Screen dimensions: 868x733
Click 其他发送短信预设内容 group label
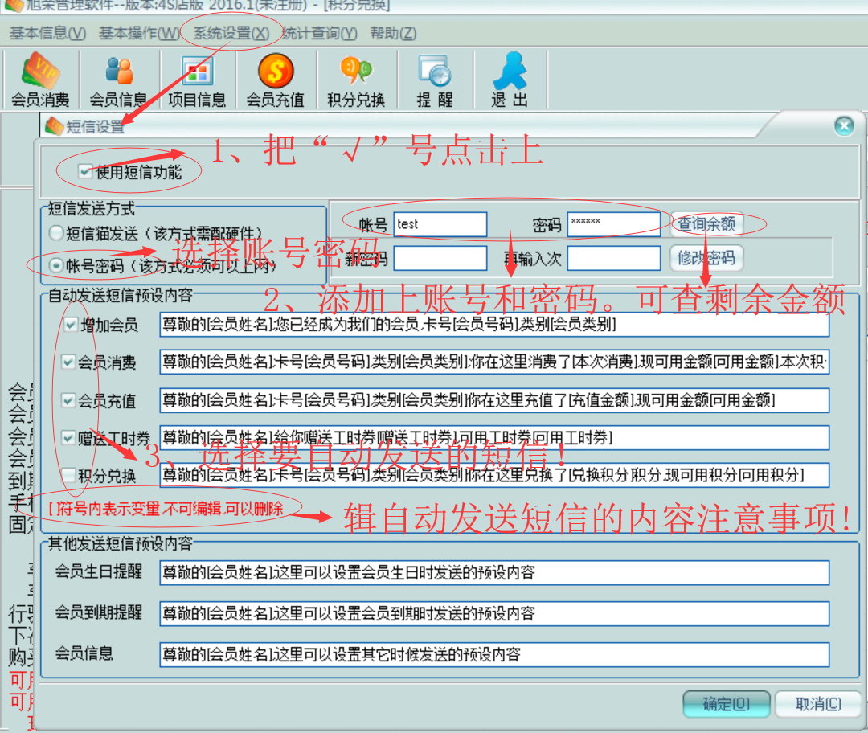point(120,543)
